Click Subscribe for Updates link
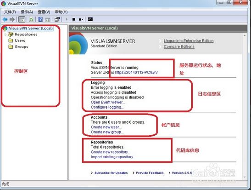Screen dimensions: 251x190 111,173
